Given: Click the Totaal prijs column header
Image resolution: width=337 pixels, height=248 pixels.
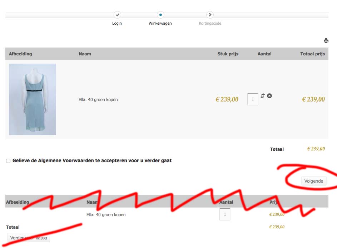Looking at the screenshot, I should coord(312,54).
